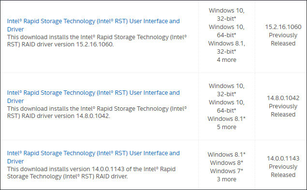
Task: Click 'Windows 8*' in the 14.0.0.1143 row
Action: click(227, 163)
